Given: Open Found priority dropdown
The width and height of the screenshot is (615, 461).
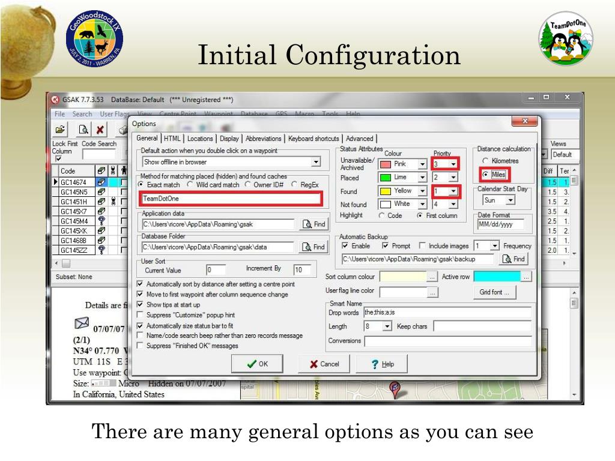Looking at the screenshot, I should click(453, 191).
